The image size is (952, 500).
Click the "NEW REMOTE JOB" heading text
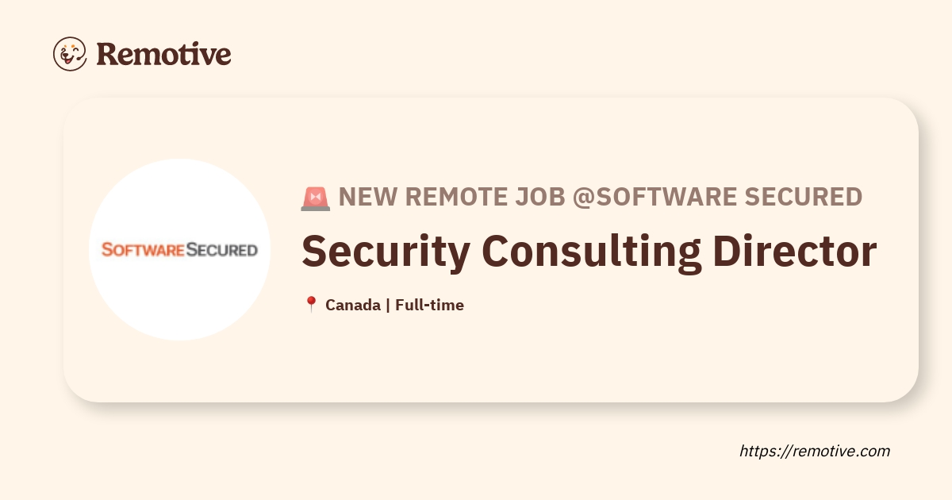click(452, 197)
